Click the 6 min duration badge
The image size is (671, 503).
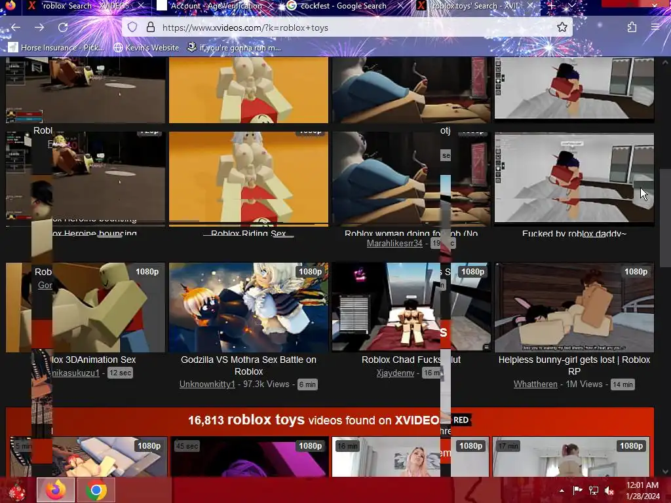click(307, 384)
